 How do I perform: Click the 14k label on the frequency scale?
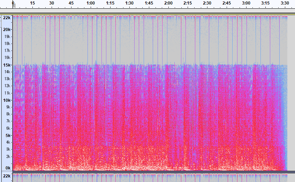pos(7,72)
